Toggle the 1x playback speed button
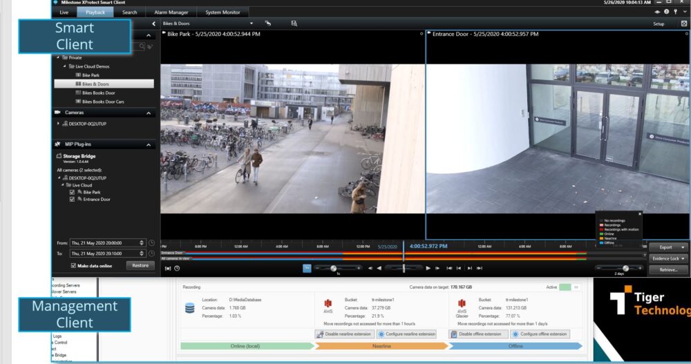This screenshot has width=691, height=364. (x=307, y=269)
